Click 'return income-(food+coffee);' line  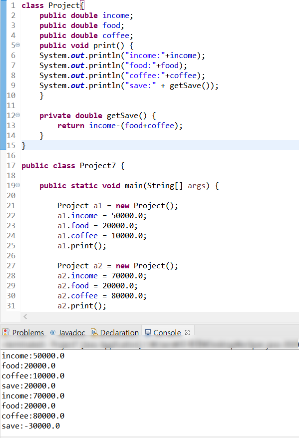pos(120,126)
